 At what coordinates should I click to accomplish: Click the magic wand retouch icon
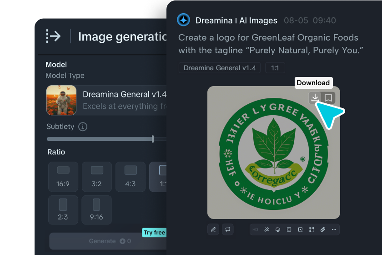point(266,229)
